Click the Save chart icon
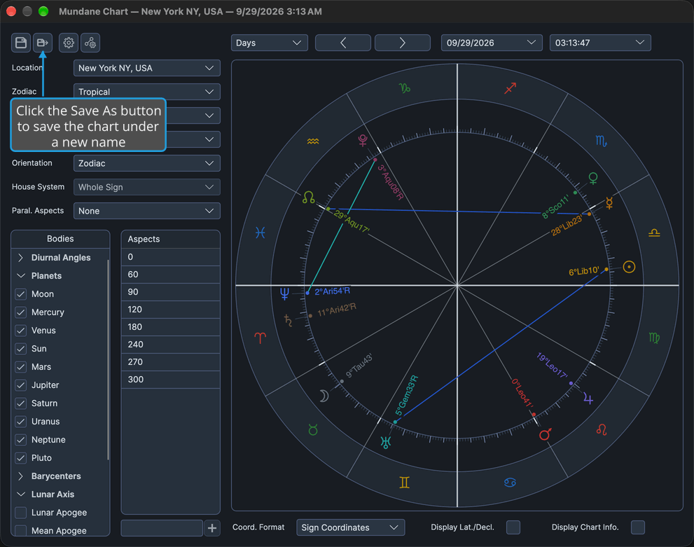The width and height of the screenshot is (694, 547). click(21, 43)
